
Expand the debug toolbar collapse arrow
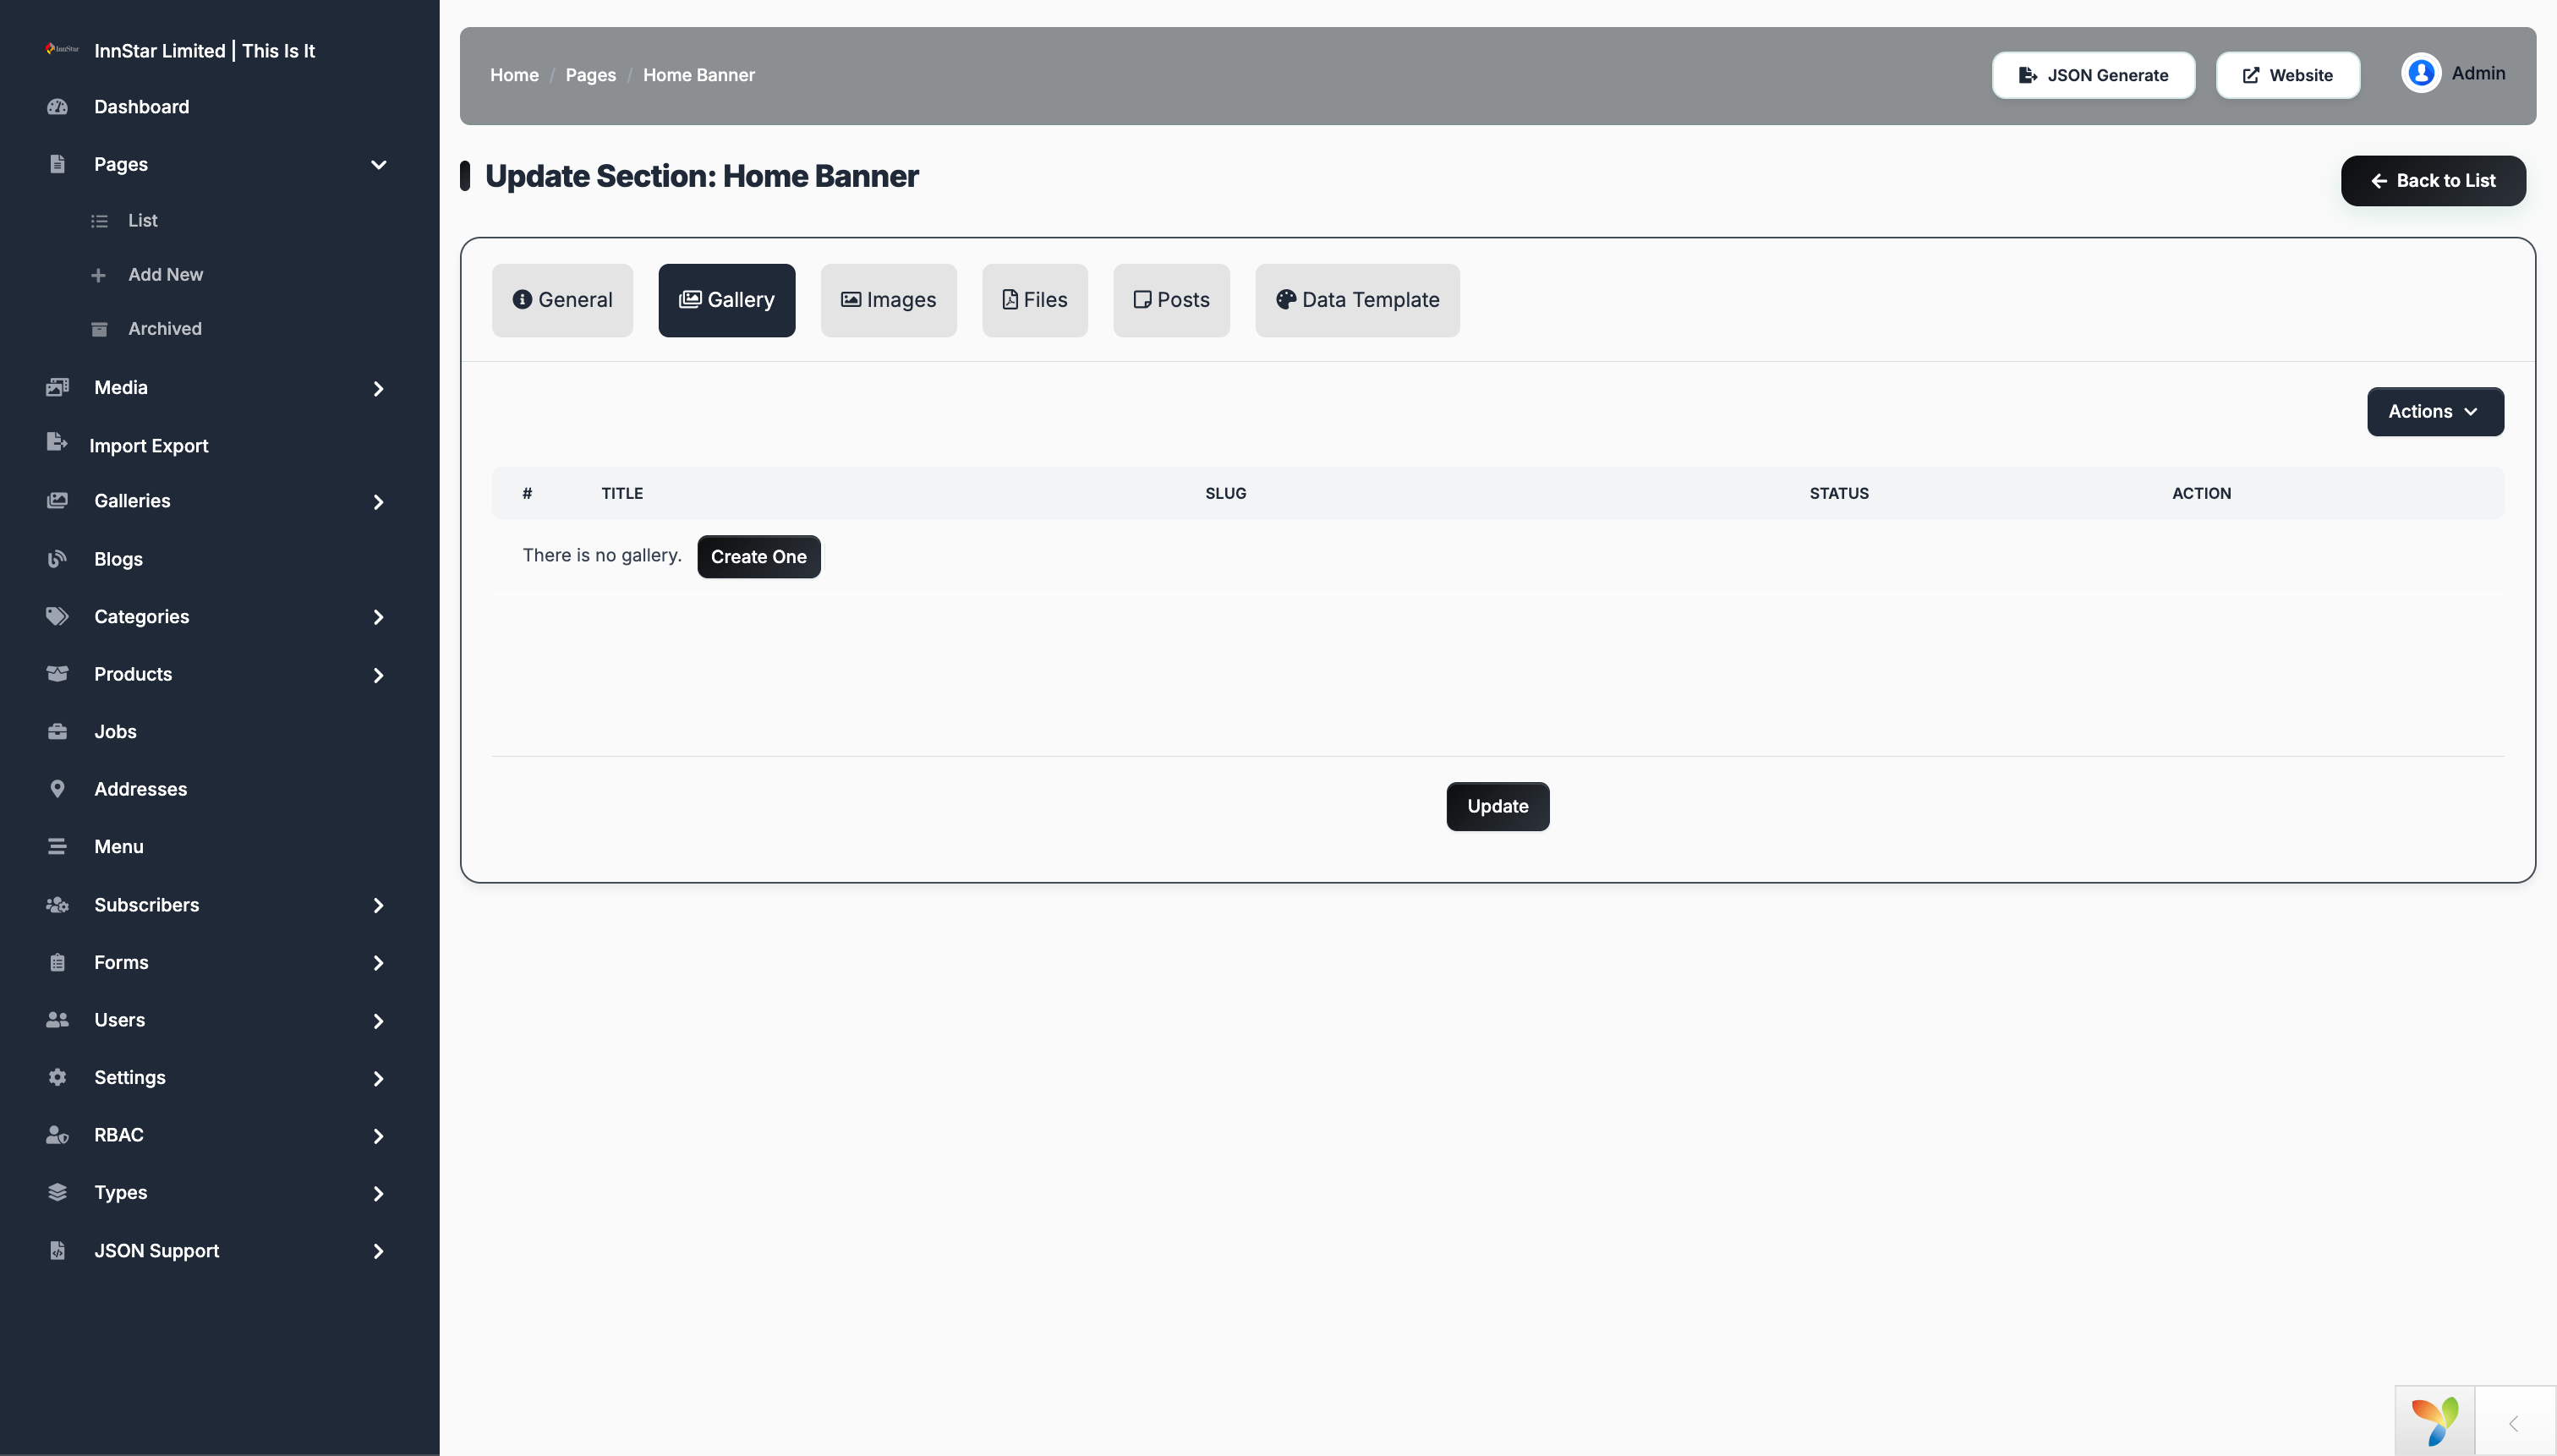pos(2514,1423)
